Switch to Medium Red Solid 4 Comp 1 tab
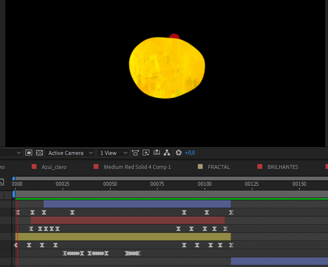Image resolution: width=328 pixels, height=267 pixels. pos(137,167)
